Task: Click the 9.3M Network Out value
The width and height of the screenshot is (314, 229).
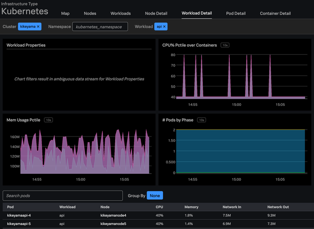Action: click(271, 215)
